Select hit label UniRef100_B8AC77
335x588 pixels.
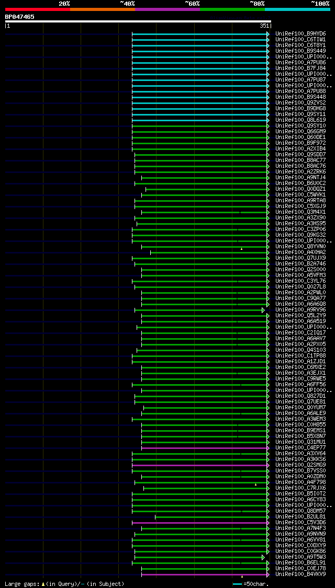tap(300, 160)
